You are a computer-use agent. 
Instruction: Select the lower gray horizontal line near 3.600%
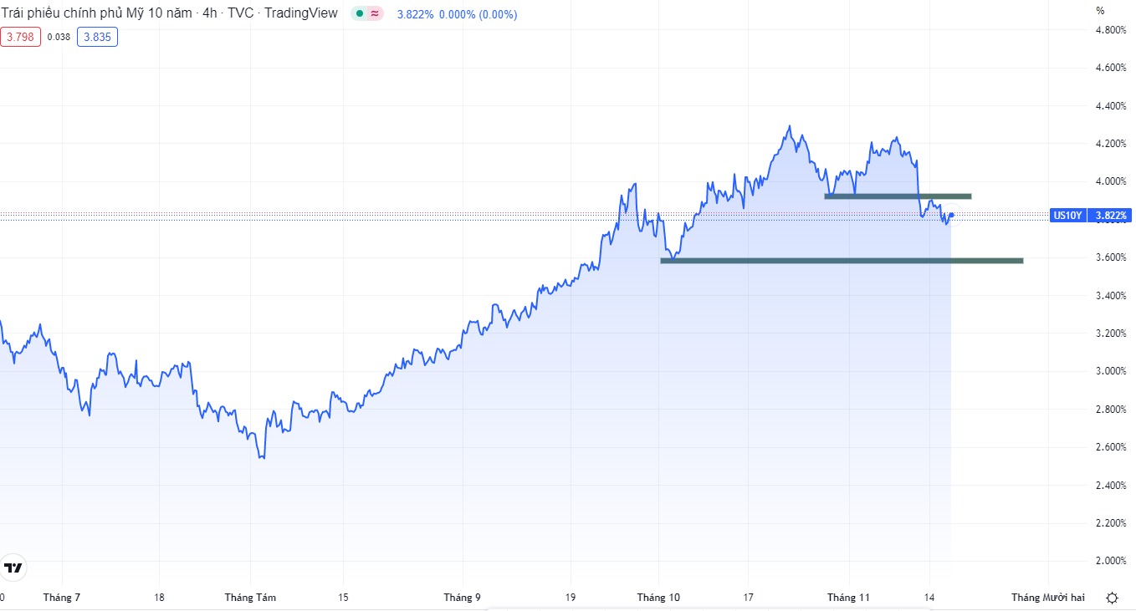click(x=841, y=261)
